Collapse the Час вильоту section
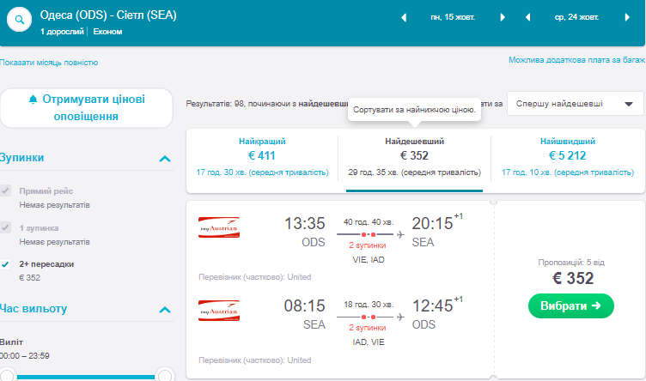The height and width of the screenshot is (381, 646). [x=165, y=309]
